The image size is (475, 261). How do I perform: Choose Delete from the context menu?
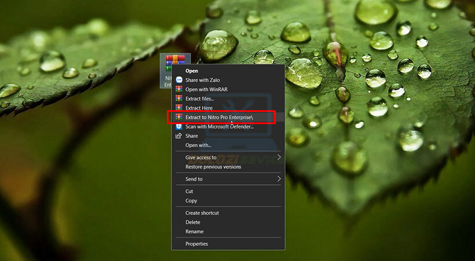pos(228,222)
